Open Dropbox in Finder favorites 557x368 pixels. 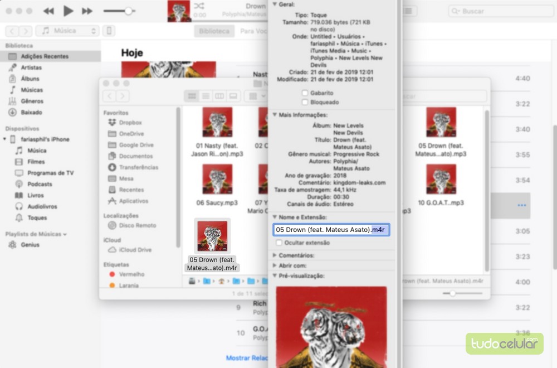[x=130, y=123]
